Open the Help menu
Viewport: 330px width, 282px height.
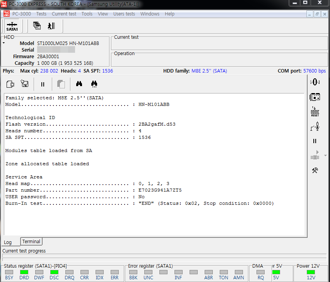coord(169,14)
